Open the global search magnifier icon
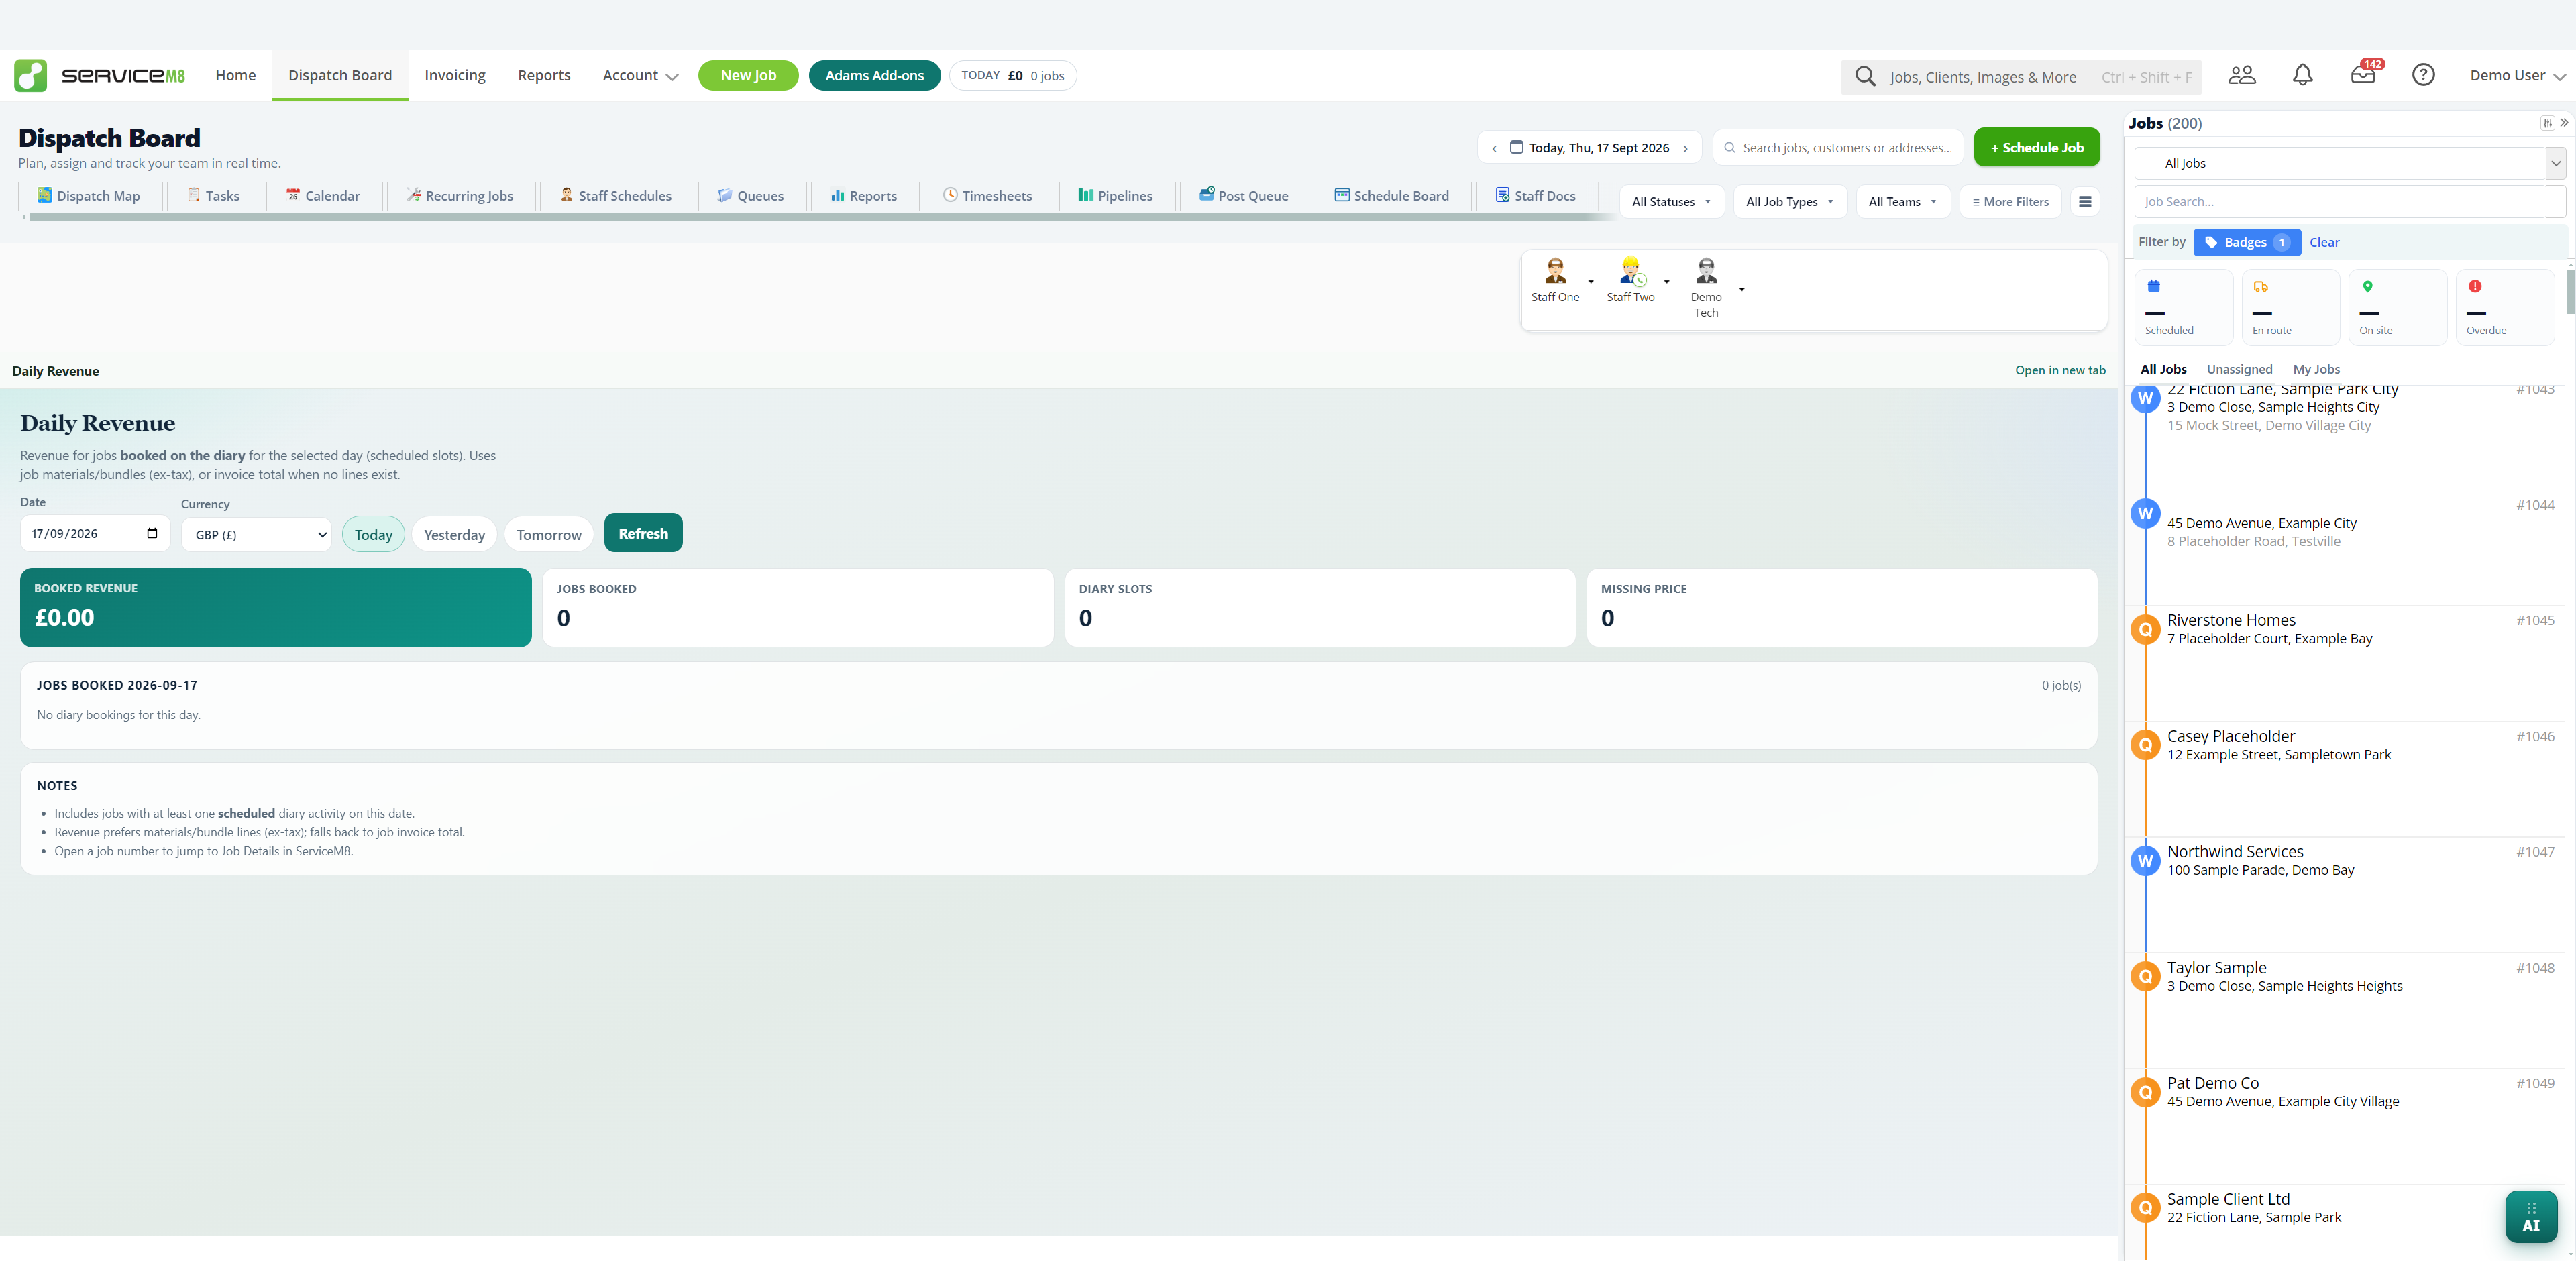 [1865, 77]
